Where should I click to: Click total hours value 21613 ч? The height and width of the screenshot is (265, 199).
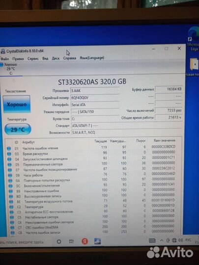[x=169, y=117]
